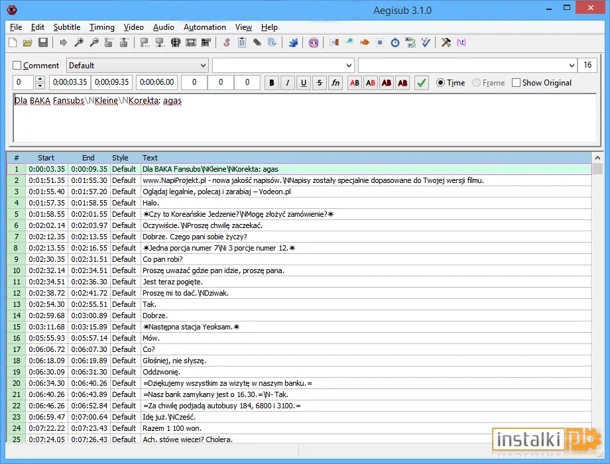Expand the effect combo box
The image size is (610, 464).
point(467,66)
